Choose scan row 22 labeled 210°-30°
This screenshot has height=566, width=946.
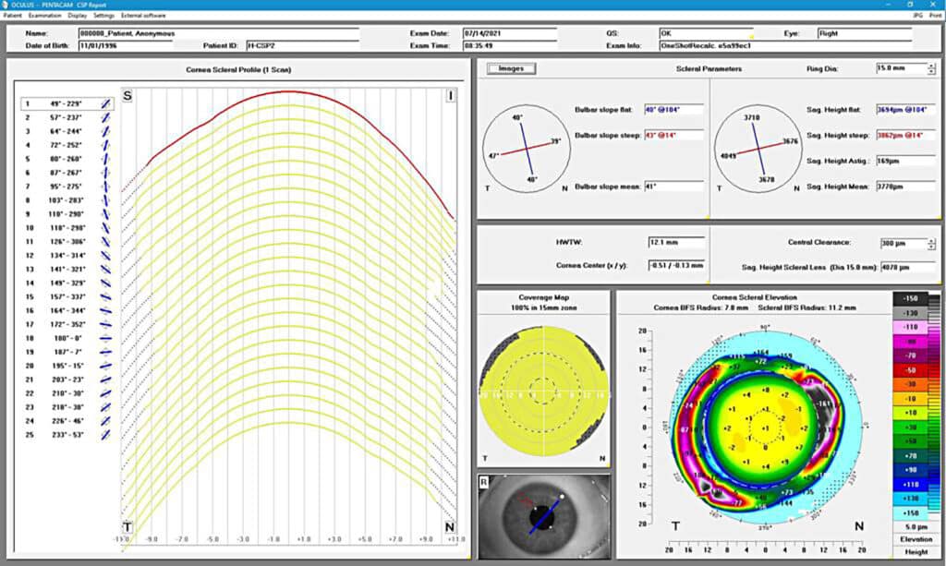click(67, 393)
